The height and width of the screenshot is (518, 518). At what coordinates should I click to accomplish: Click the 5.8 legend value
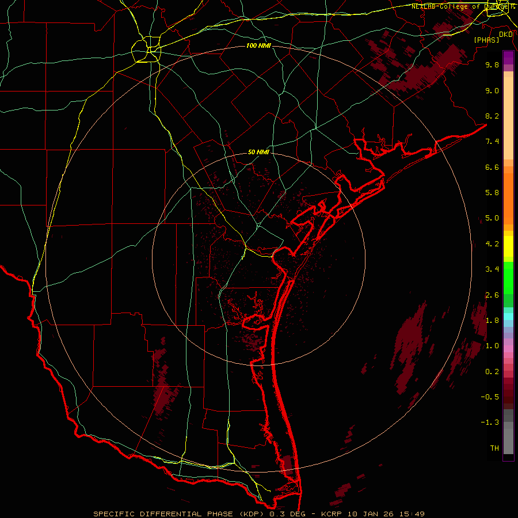click(x=492, y=193)
